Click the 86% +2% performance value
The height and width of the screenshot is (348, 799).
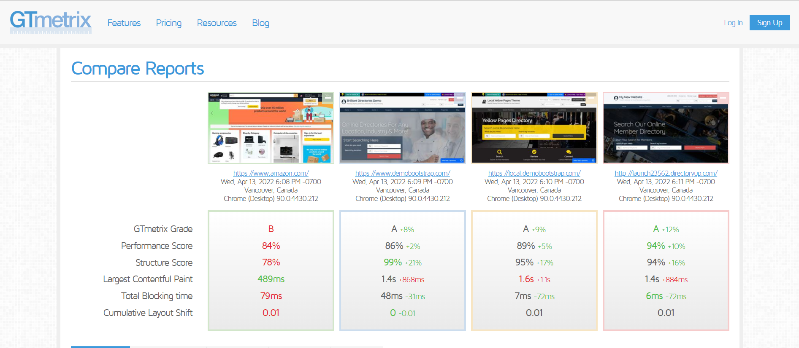coord(403,246)
